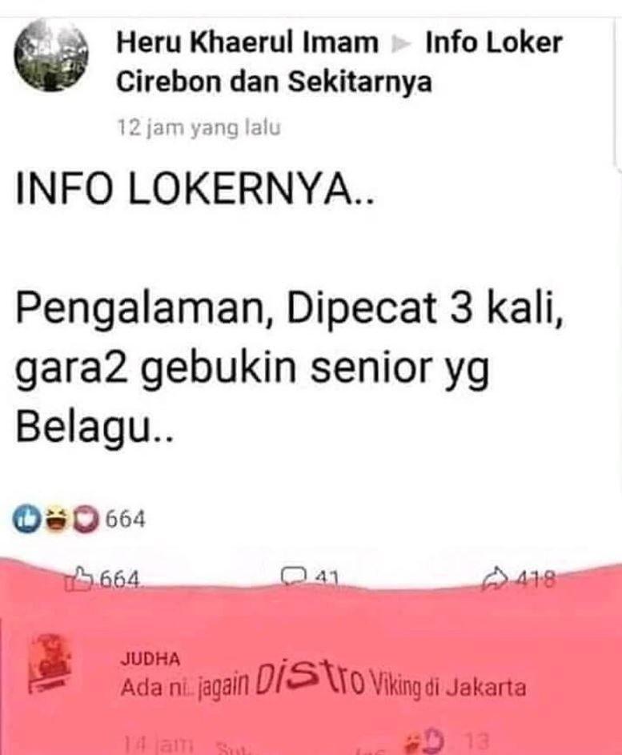The height and width of the screenshot is (755, 622).
Task: Open Heru Khaerul Imam's profile picture
Action: coord(51,55)
